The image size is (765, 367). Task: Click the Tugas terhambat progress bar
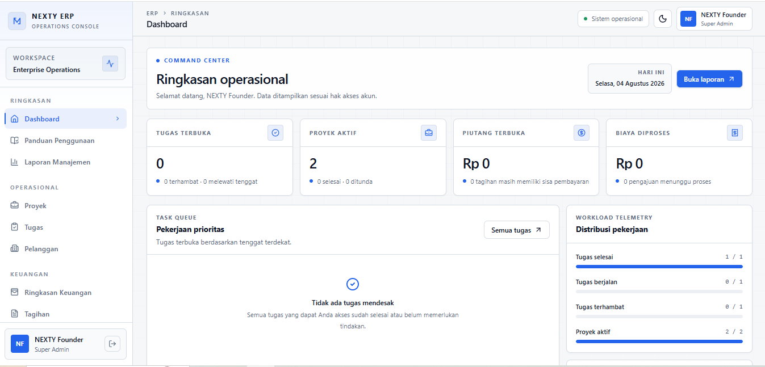pyautogui.click(x=659, y=317)
